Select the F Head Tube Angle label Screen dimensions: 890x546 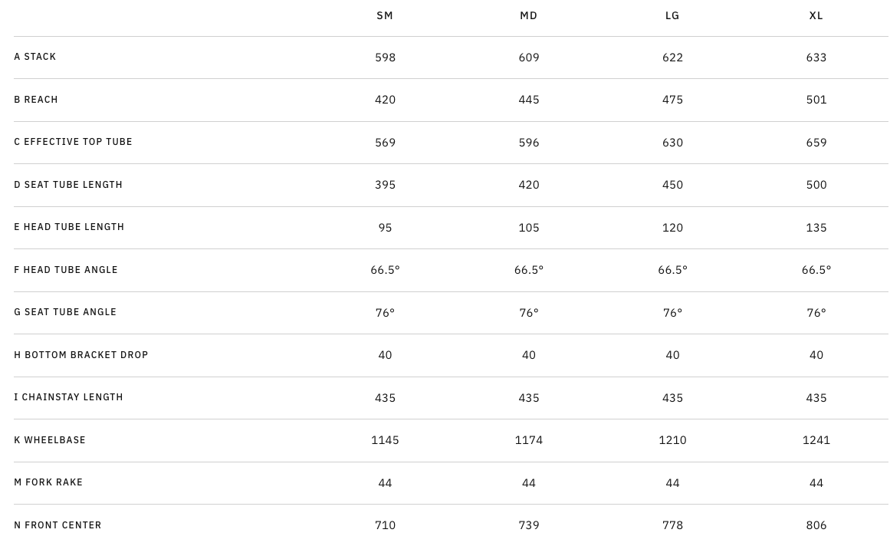click(x=66, y=270)
